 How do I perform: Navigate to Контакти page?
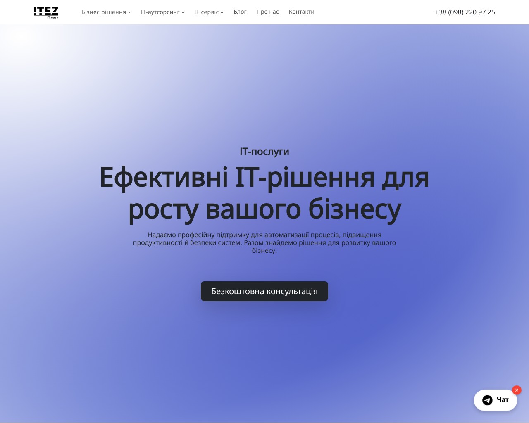(x=301, y=12)
